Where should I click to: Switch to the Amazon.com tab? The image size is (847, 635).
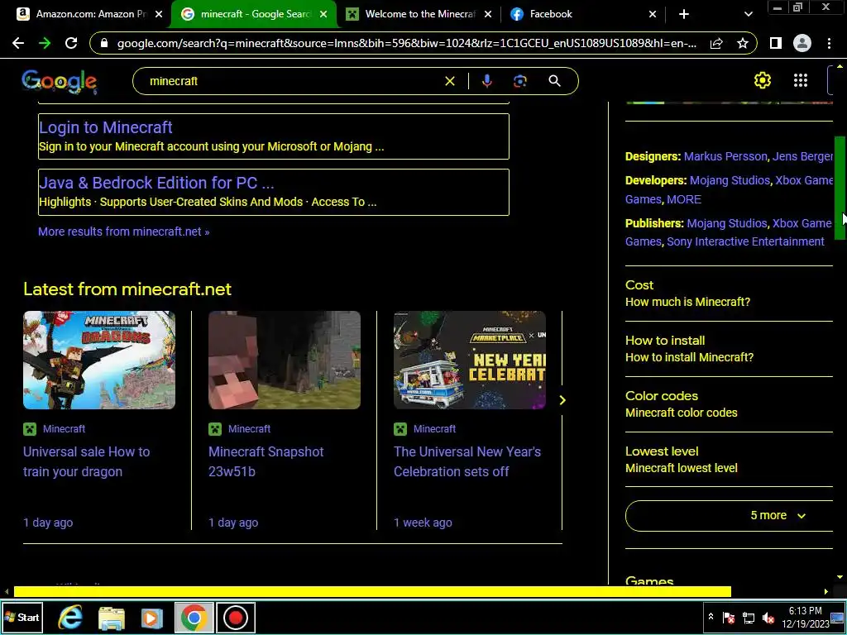tap(81, 14)
